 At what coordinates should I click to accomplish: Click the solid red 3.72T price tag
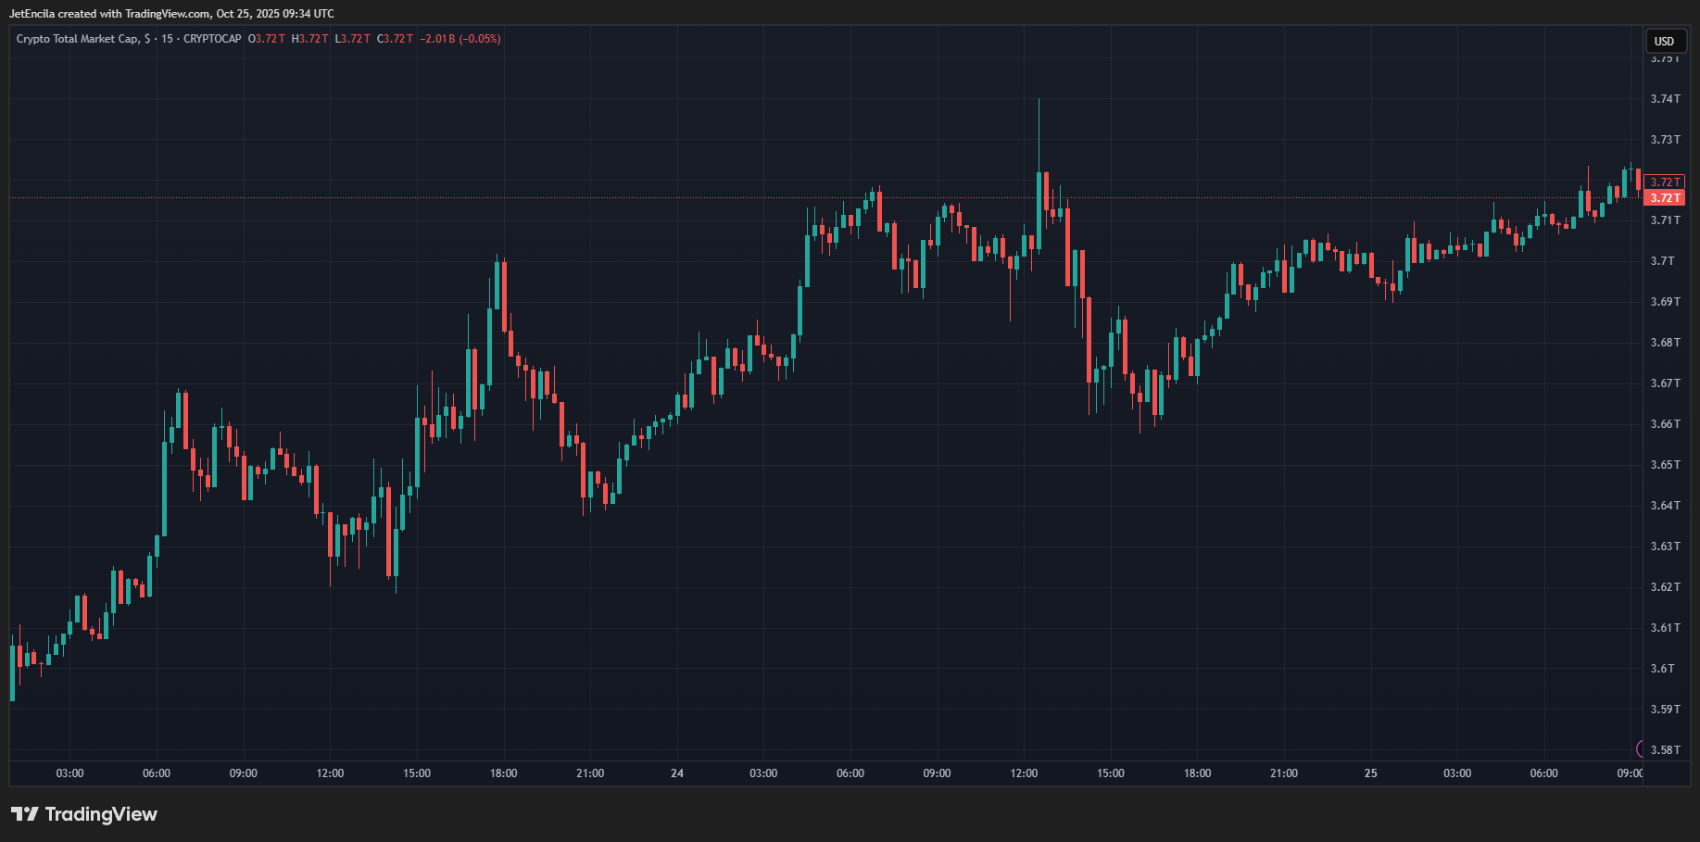tap(1664, 198)
